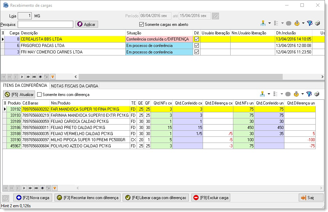
Task: Click cargas grid horizontal scrollbar thumb
Action: pyautogui.click(x=181, y=77)
